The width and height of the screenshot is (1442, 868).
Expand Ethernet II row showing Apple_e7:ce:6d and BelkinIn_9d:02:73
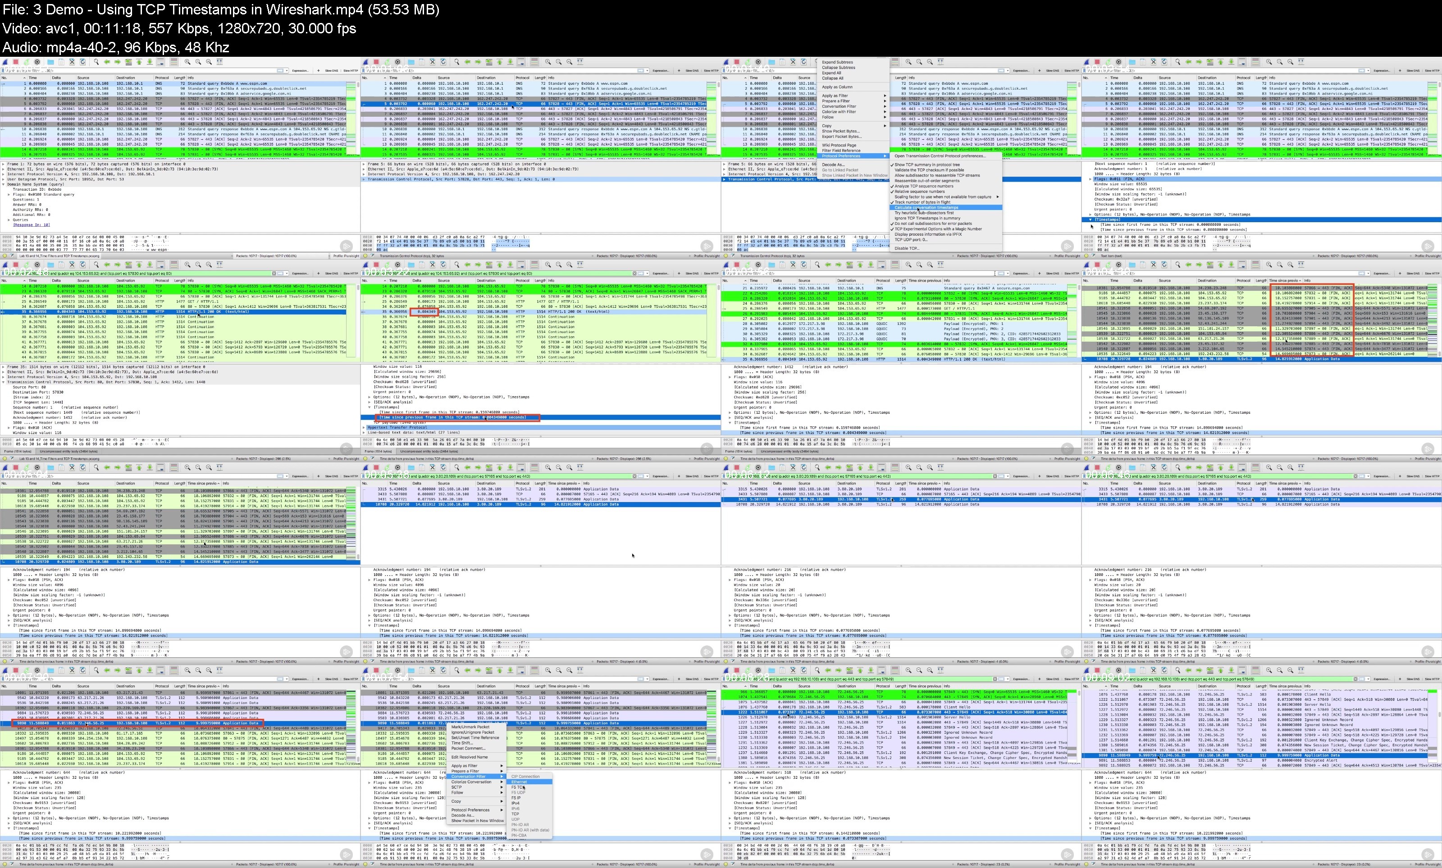point(4,169)
